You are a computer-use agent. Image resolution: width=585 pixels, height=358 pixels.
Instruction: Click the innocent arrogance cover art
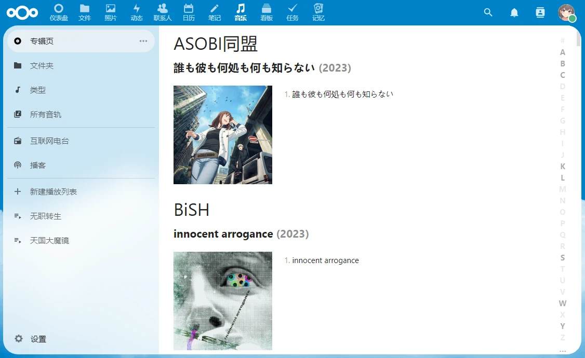point(223,300)
